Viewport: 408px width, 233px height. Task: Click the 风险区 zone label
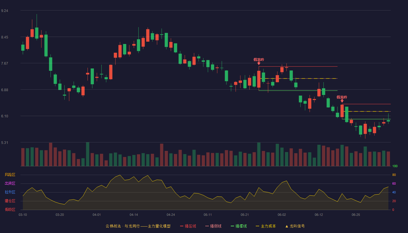(x=10, y=175)
